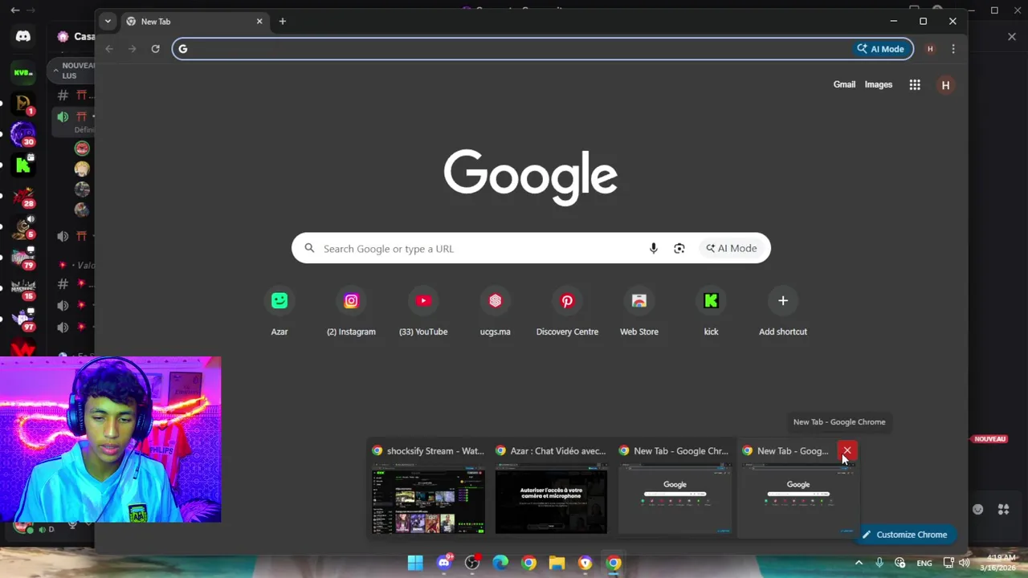The image size is (1028, 578).
Task: Open OBS Studio from the taskbar
Action: coord(472,563)
